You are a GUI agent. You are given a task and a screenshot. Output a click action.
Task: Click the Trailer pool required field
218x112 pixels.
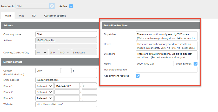click(x=166, y=70)
